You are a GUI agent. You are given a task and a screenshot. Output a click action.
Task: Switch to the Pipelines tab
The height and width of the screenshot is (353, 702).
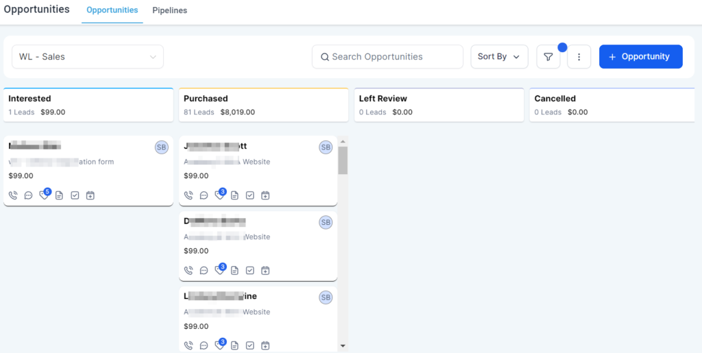[169, 11]
